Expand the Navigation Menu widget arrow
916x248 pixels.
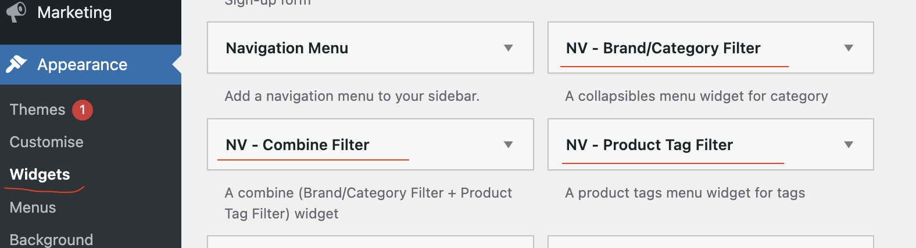point(509,48)
